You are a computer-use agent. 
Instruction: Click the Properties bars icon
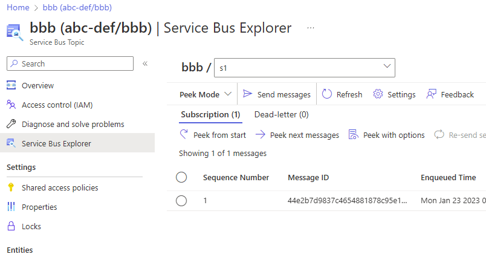pos(11,206)
